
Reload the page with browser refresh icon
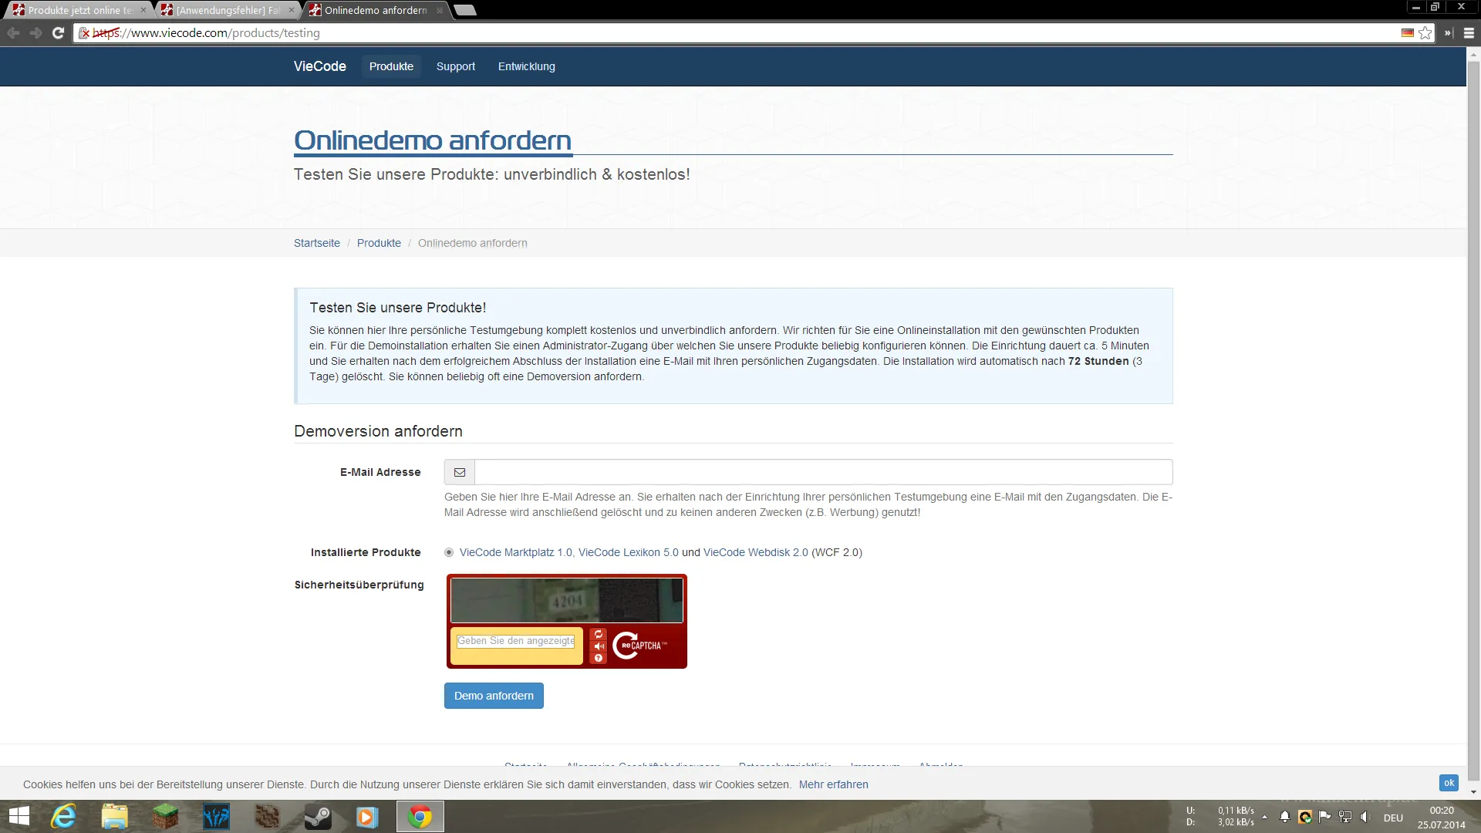(58, 33)
